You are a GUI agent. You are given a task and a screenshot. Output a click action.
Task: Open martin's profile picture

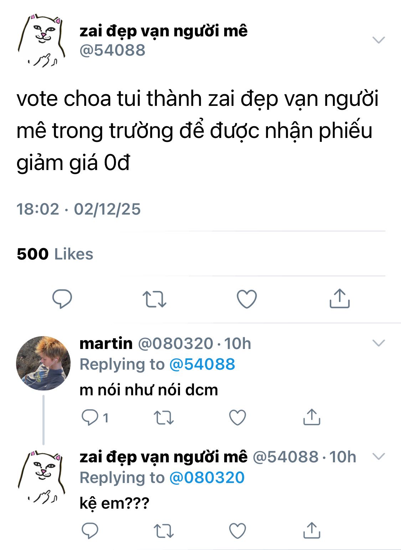43,363
